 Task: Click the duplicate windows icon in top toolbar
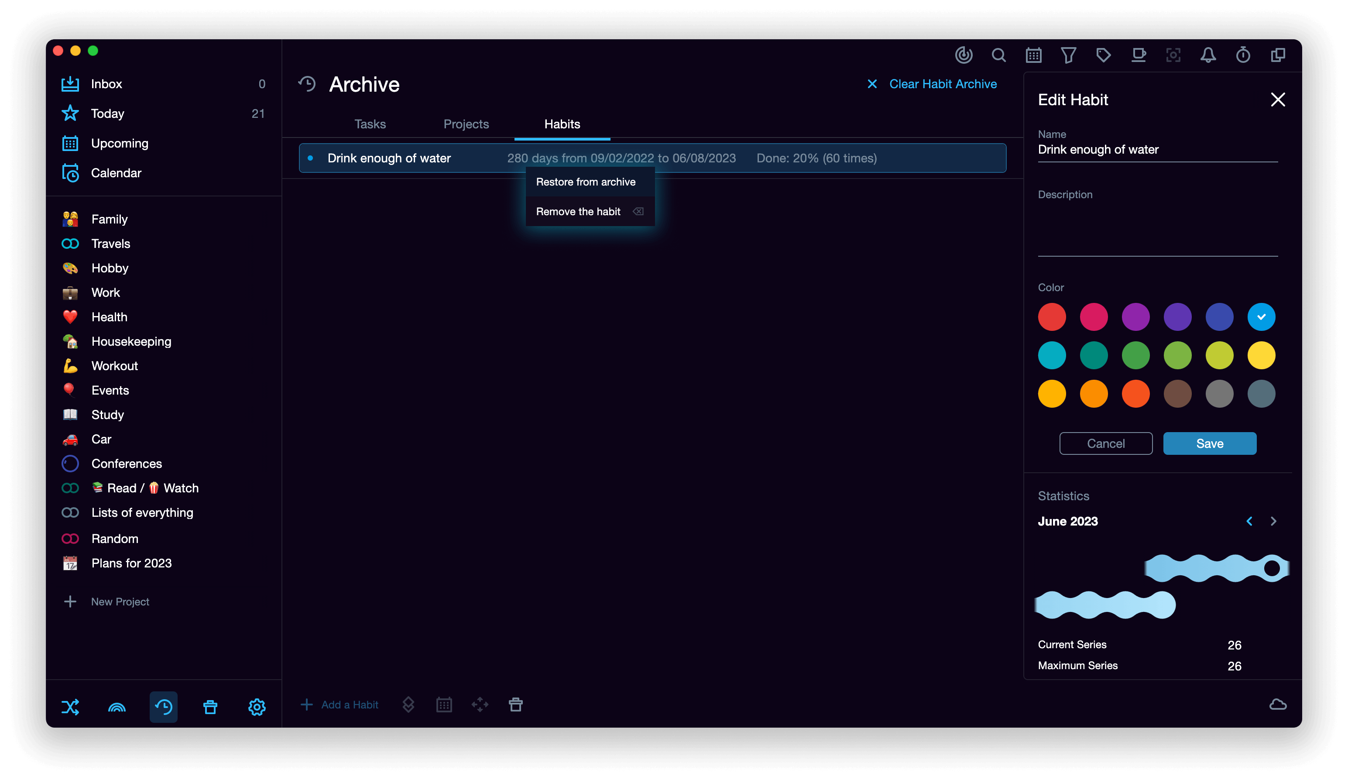[1278, 55]
